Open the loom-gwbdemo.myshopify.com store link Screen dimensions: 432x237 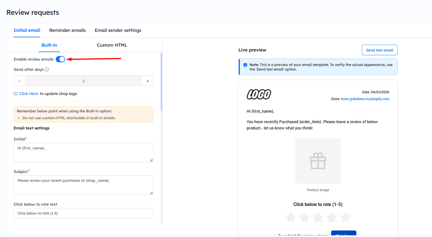click(x=365, y=99)
